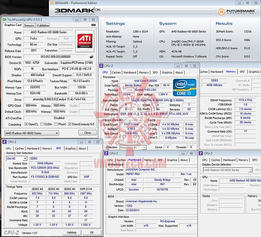Click the BIOS save chip icon in GPU-Z
The image size is (261, 237).
(91, 57)
